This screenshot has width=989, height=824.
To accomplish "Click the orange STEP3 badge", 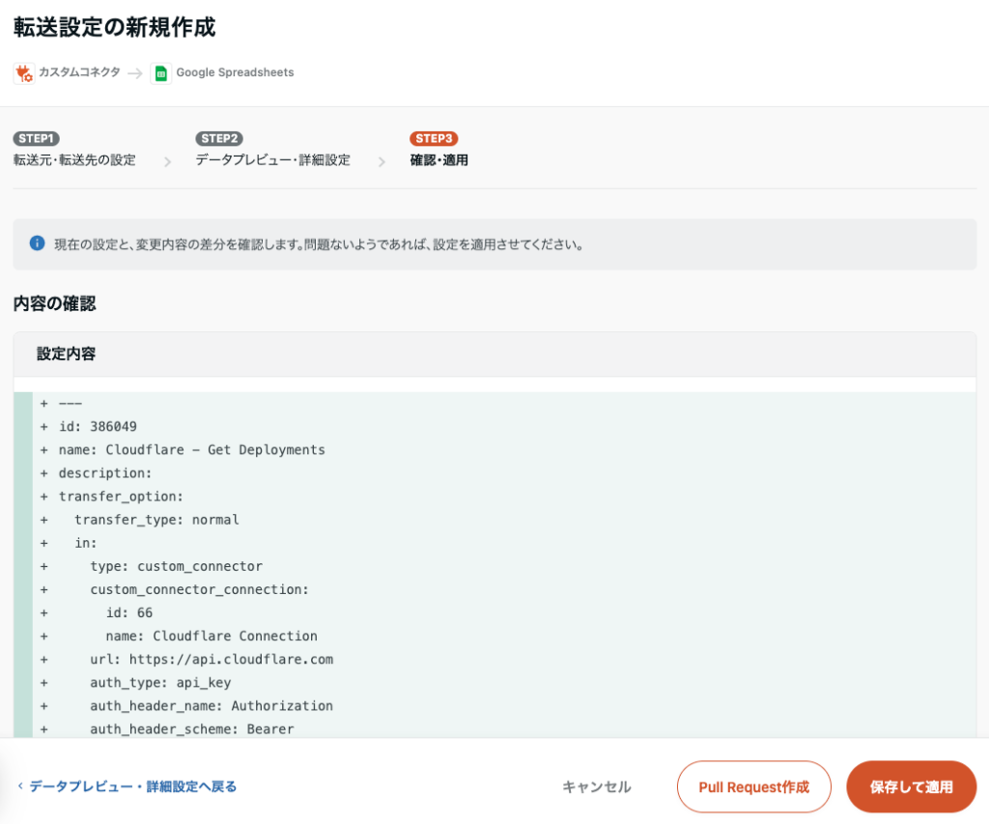I will 434,138.
